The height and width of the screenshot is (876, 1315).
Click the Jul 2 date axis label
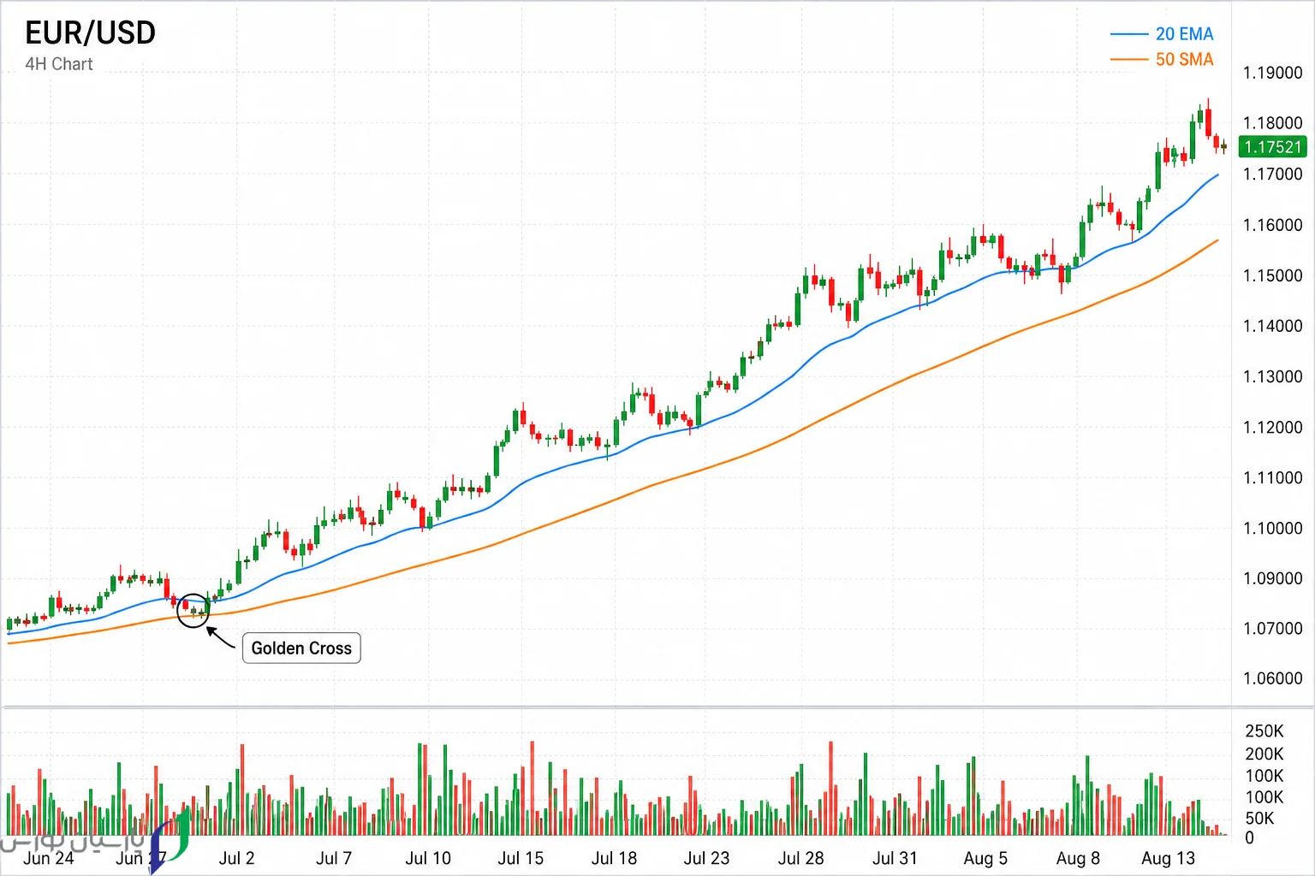click(236, 858)
